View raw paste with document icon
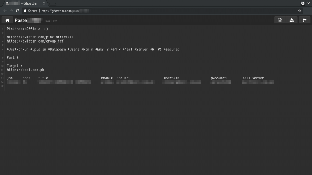This screenshot has height=175, width=312. [x=280, y=20]
